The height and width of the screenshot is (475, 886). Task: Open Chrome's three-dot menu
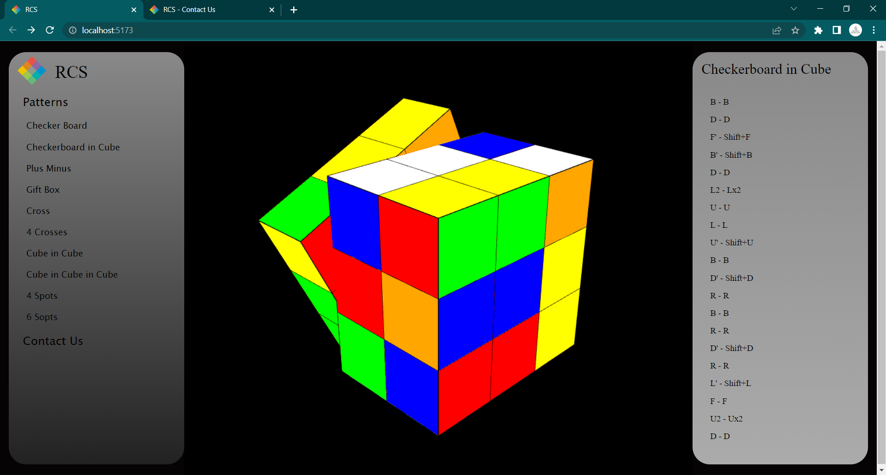pyautogui.click(x=874, y=30)
